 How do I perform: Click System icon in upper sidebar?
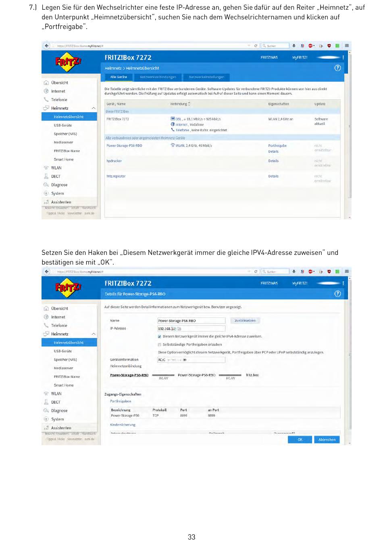click(x=46, y=193)
